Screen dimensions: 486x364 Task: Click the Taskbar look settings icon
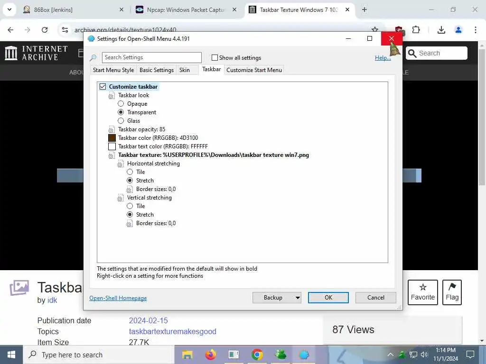pyautogui.click(x=111, y=96)
